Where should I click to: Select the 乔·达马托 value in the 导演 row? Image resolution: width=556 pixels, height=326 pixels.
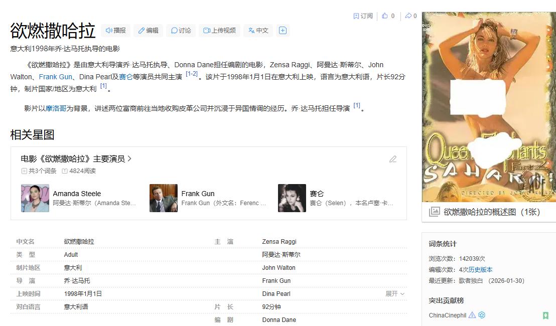click(x=77, y=281)
